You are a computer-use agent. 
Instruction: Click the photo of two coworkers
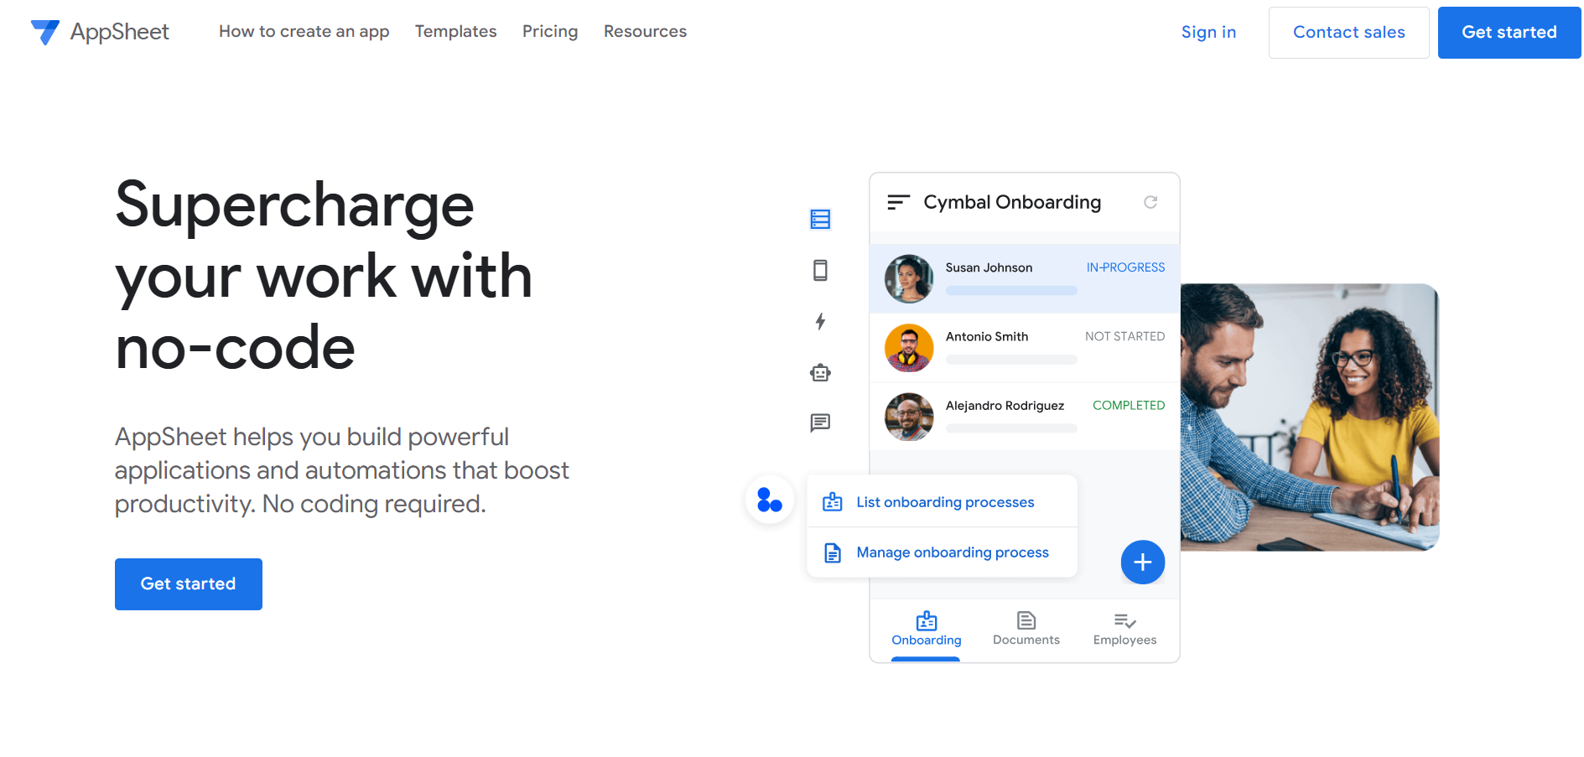click(x=1310, y=417)
